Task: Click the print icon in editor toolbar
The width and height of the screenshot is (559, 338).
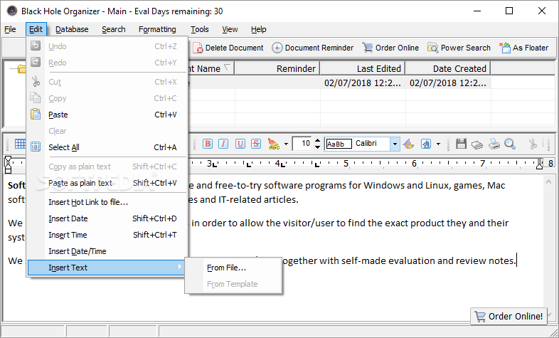Action: tap(494, 144)
